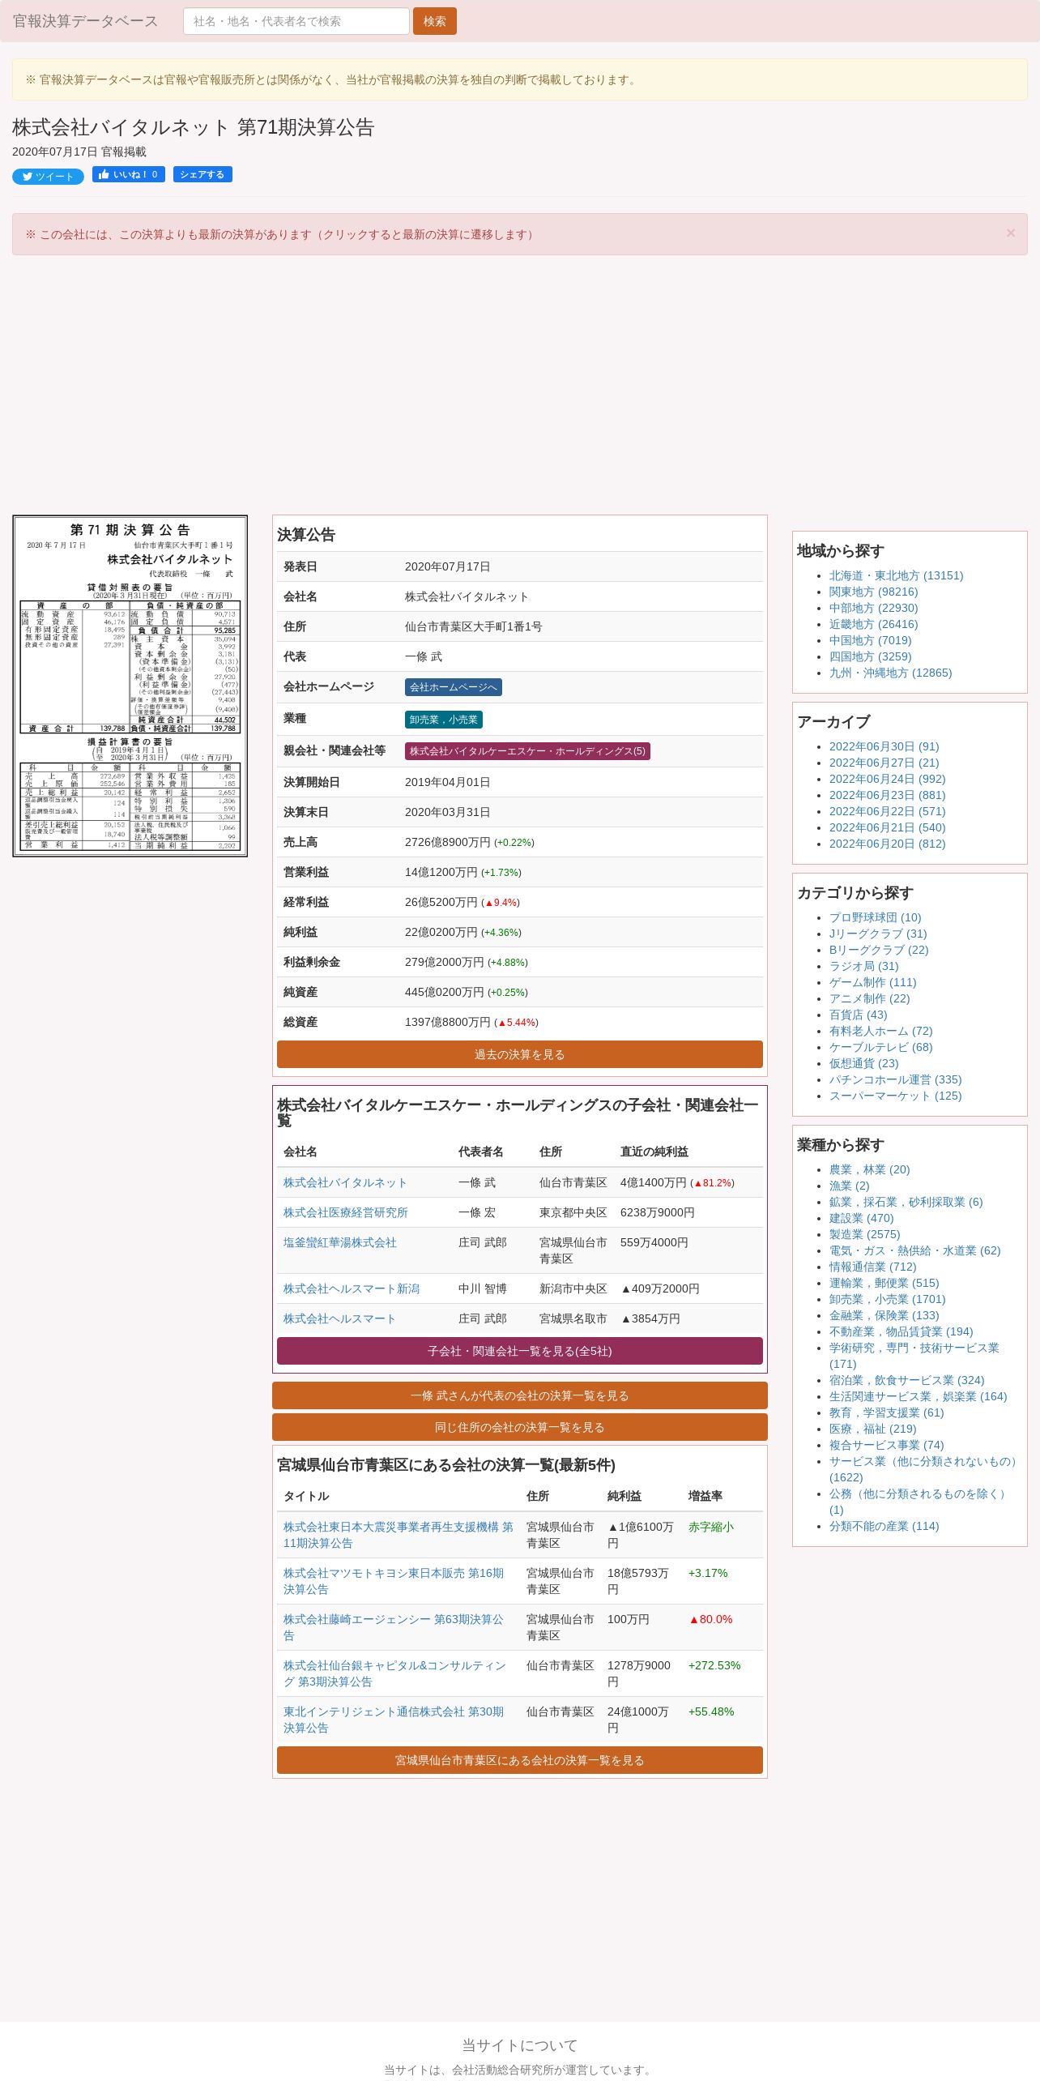This screenshot has width=1040, height=2081.
Task: Browse category ゲーム制作 (111)
Action: [873, 983]
